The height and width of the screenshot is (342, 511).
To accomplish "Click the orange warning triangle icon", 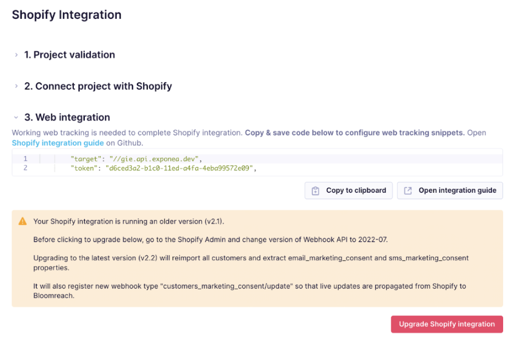I will [x=22, y=221].
